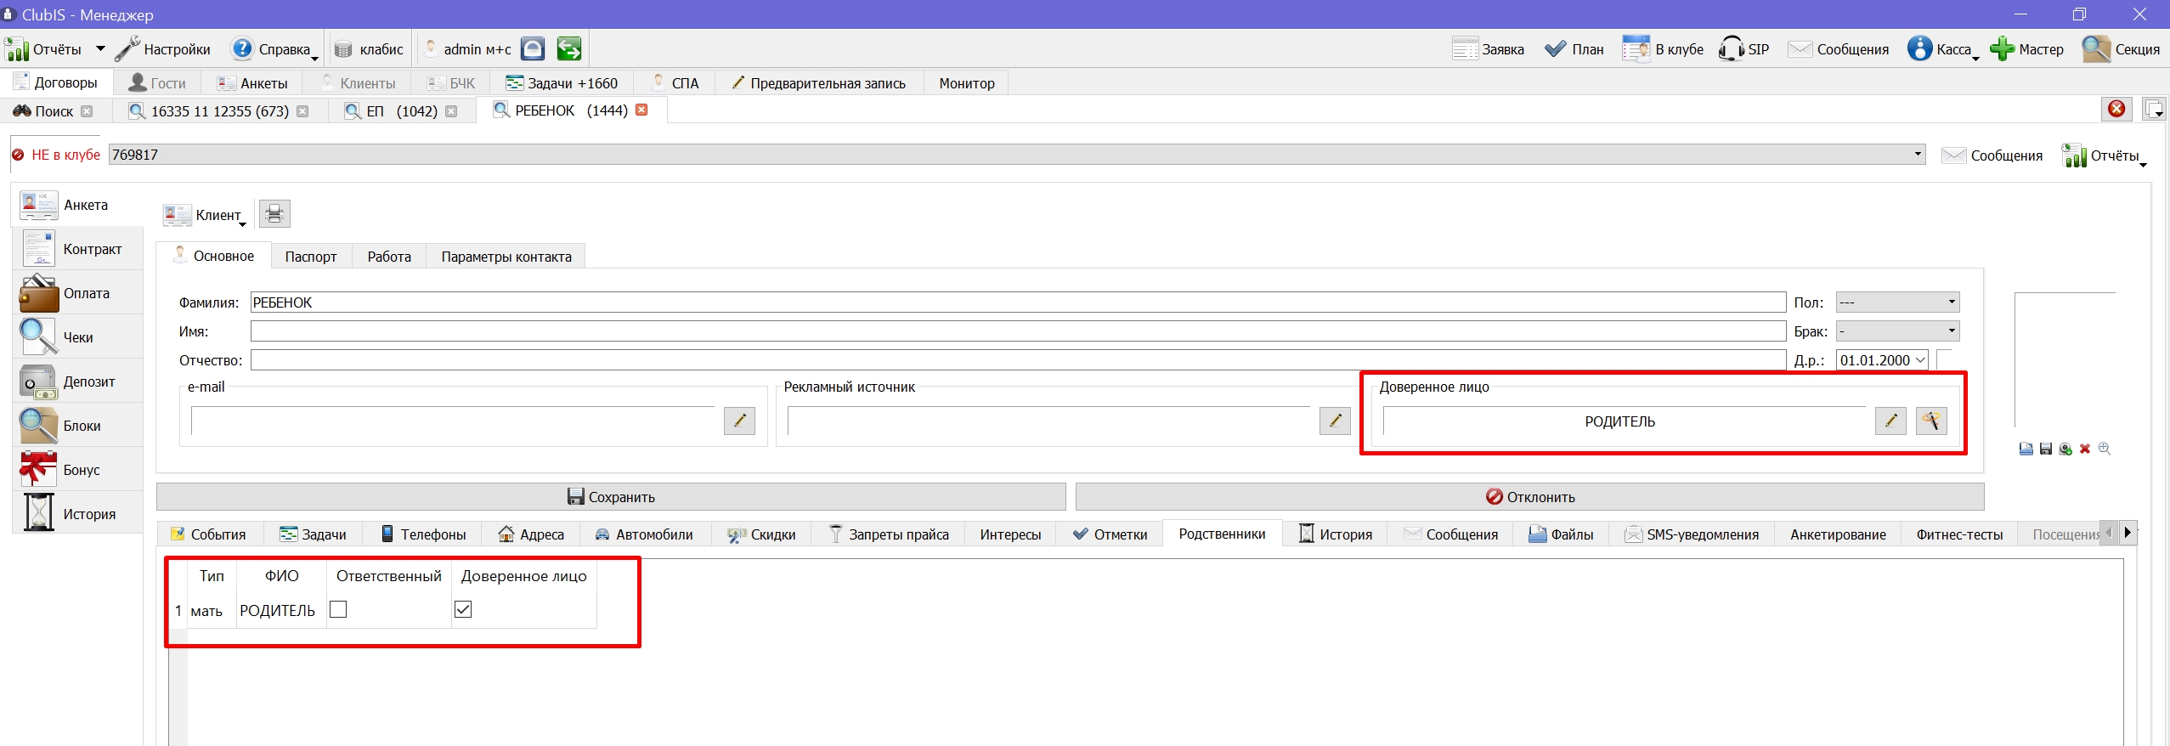Viewport: 2170px width, 746px height.
Task: Open the Телефоны tab
Action: (422, 534)
